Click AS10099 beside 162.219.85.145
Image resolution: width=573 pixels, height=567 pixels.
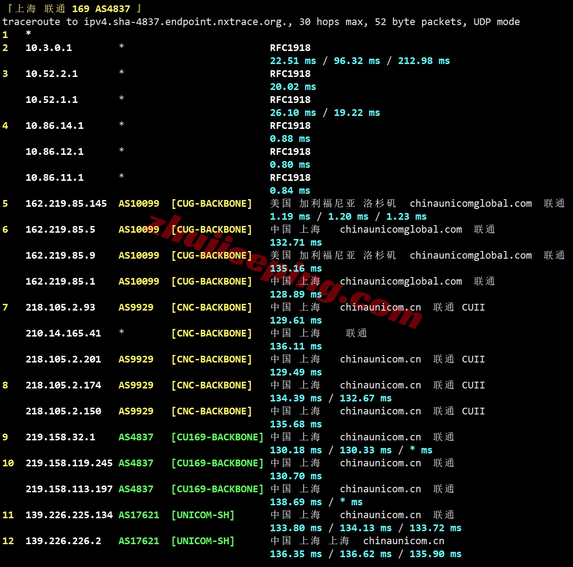point(139,204)
